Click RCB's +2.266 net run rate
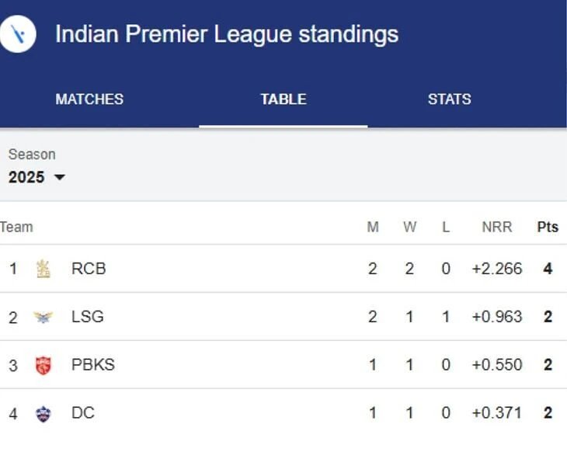Image resolution: width=567 pixels, height=459 pixels. (497, 269)
